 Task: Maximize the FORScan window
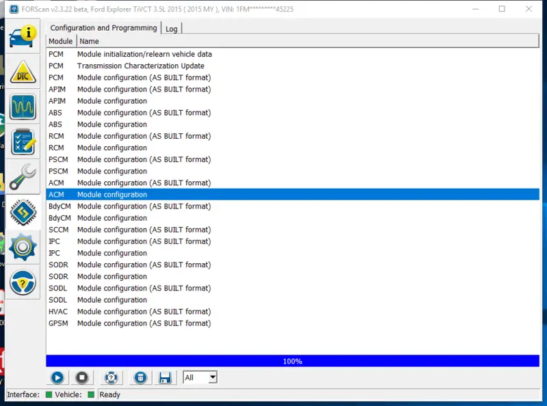click(502, 9)
